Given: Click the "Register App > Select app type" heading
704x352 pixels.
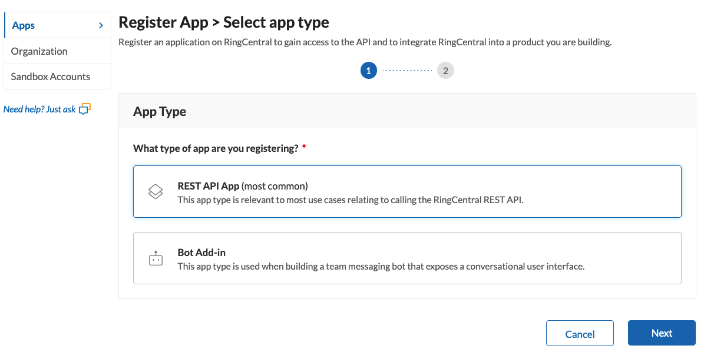Looking at the screenshot, I should tap(223, 22).
